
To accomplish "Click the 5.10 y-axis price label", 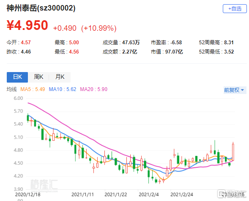I will 18,137.
